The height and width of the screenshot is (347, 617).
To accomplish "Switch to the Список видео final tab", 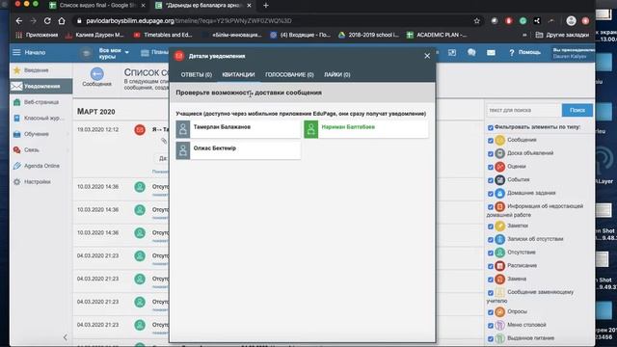I will [96, 5].
